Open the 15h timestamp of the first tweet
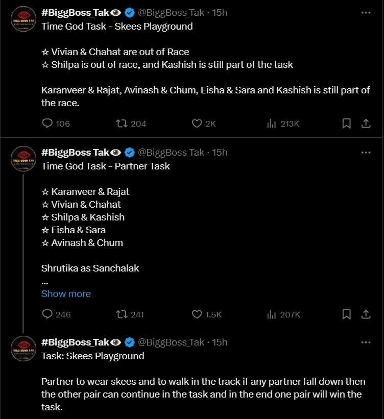The height and width of the screenshot is (419, 384). [220, 13]
